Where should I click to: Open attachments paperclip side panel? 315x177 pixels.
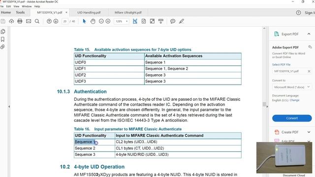2,47
